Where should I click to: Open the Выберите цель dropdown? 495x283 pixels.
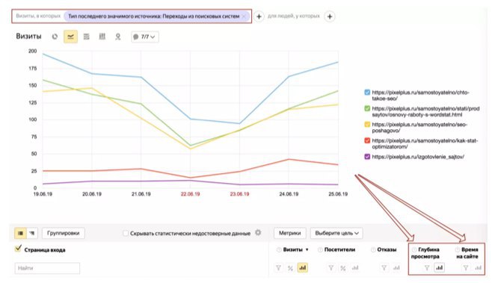click(x=336, y=233)
